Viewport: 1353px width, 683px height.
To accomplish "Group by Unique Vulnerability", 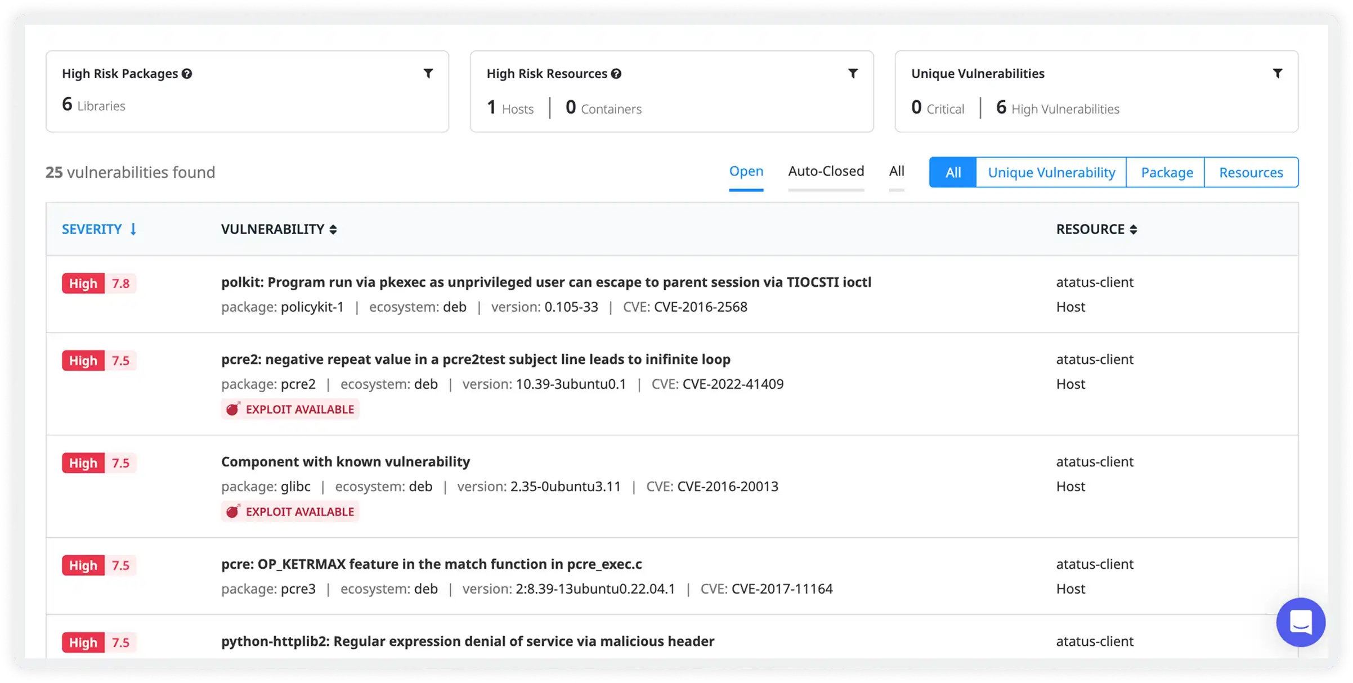I will (1051, 172).
